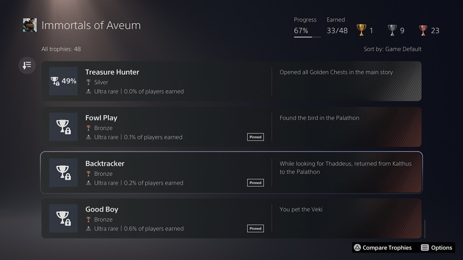Select the Backtracker locked trophy icon
Image resolution: width=463 pixels, height=260 pixels.
(x=63, y=172)
